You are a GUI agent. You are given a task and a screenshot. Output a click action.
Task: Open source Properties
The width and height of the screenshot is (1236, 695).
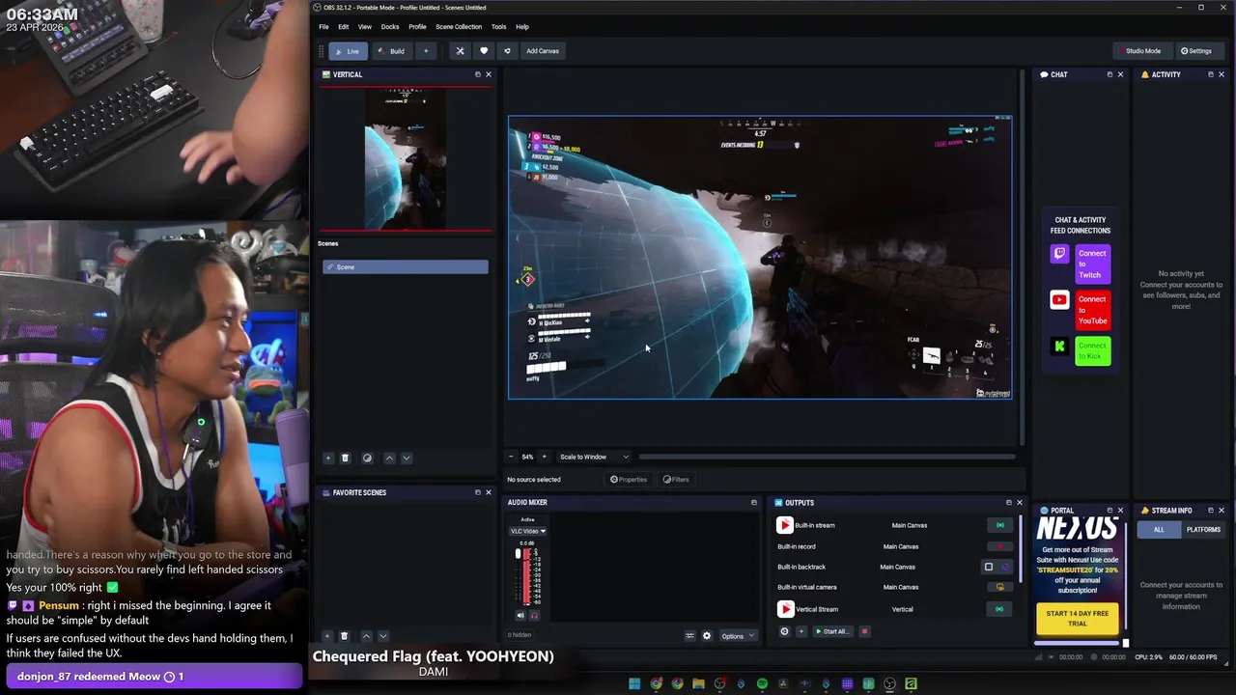629,479
